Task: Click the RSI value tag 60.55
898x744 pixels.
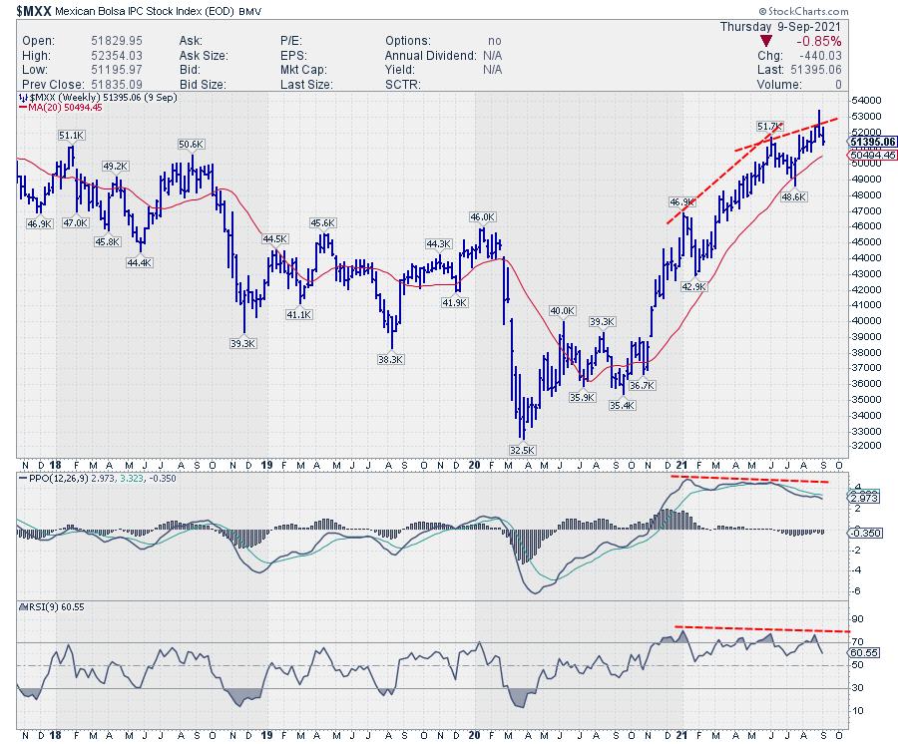Action: pyautogui.click(x=863, y=652)
